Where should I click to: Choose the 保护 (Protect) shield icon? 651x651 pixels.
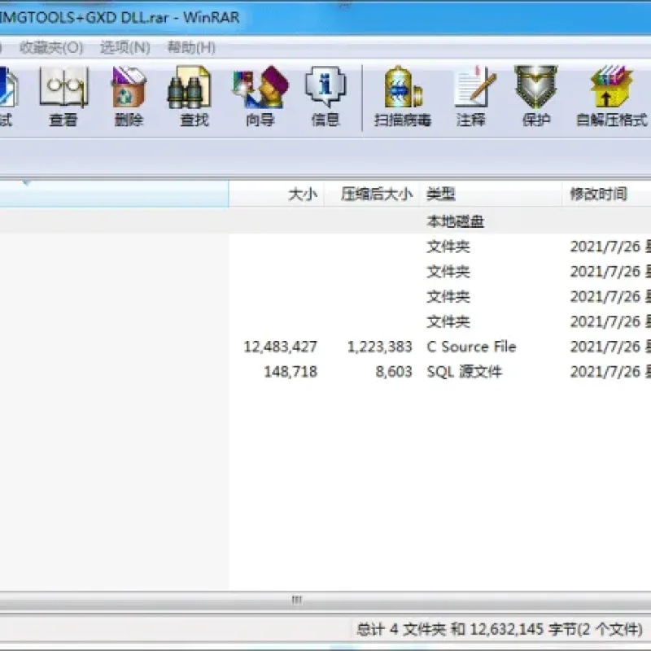point(536,97)
